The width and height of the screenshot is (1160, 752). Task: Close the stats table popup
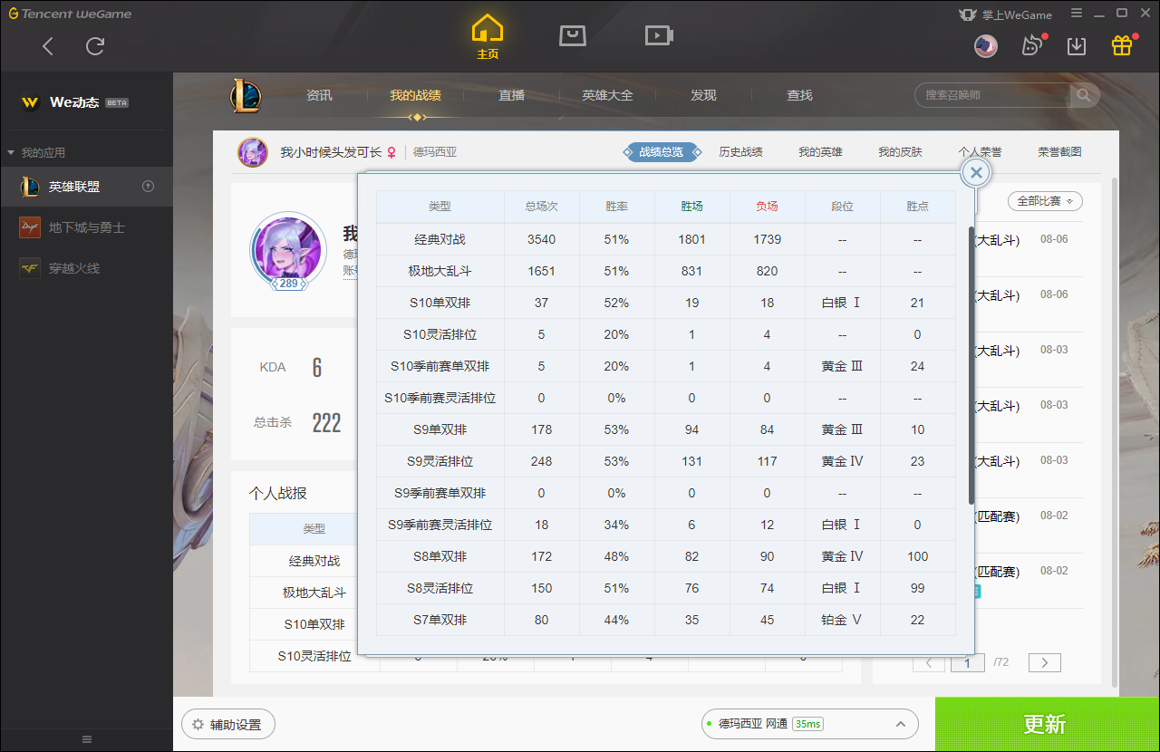coord(976,172)
